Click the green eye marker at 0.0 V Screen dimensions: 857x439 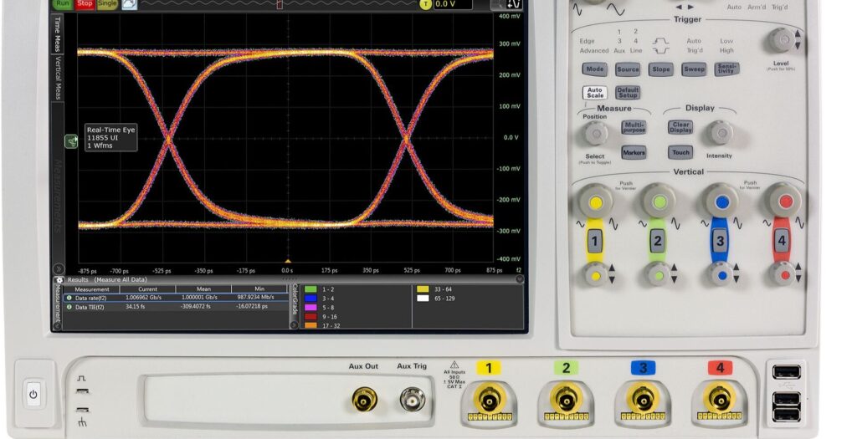pyautogui.click(x=72, y=141)
